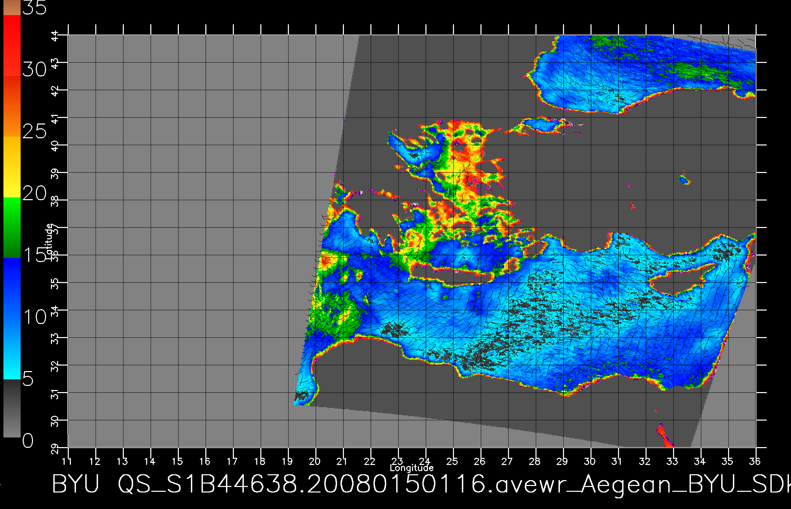This screenshot has width=791, height=509.
Task: Pick the brown top segment of the color bar
Action: pyautogui.click(x=12, y=8)
